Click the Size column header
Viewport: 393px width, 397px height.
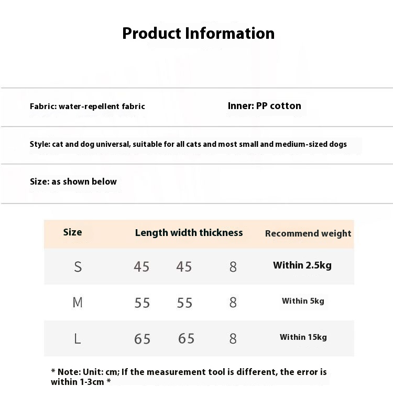pos(72,232)
